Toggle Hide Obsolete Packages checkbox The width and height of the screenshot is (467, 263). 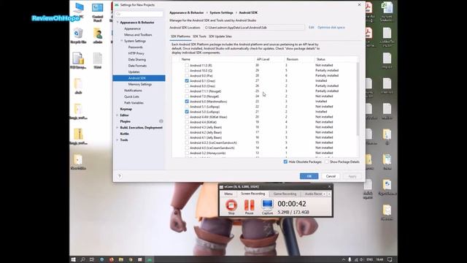(x=285, y=161)
